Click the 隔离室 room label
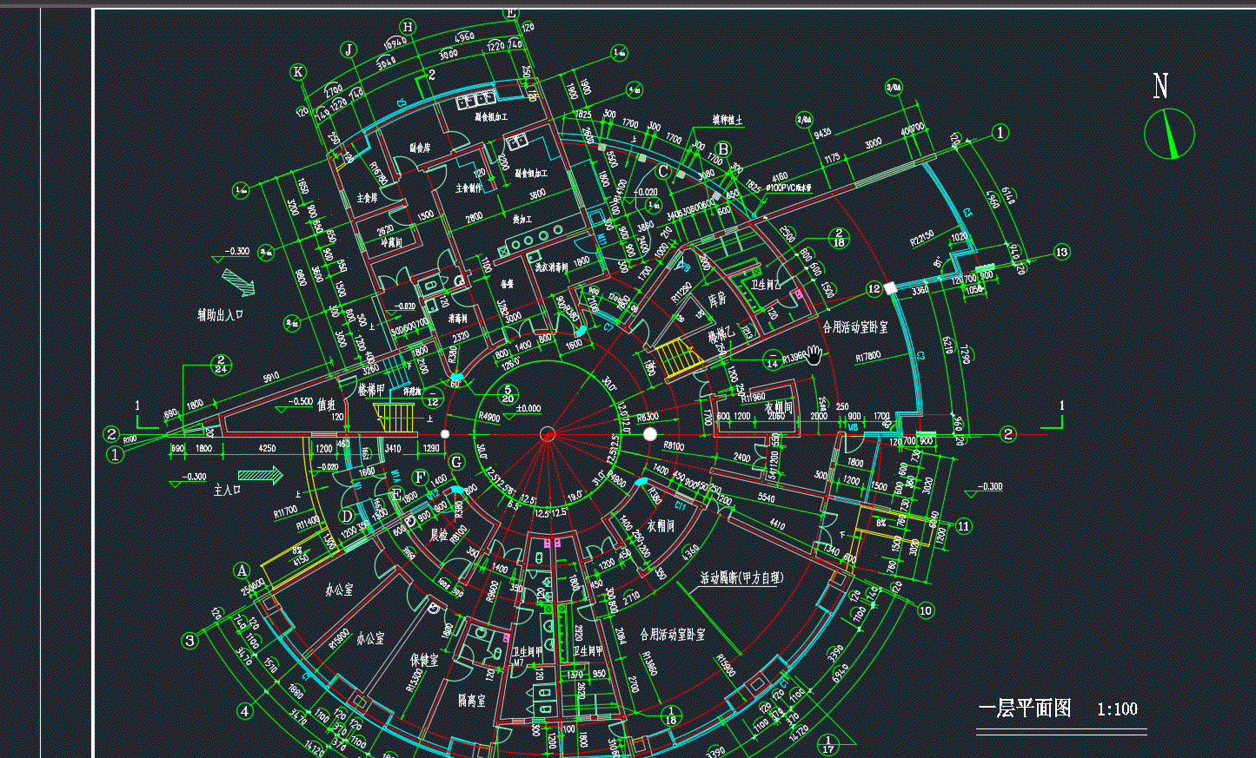The height and width of the screenshot is (758, 1256). click(x=472, y=700)
